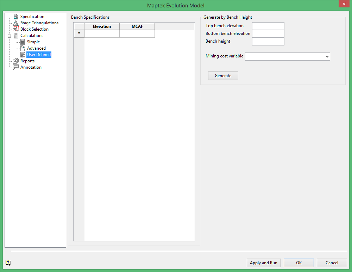Open the help icon in the bottom corner
The height and width of the screenshot is (272, 352).
click(8, 262)
